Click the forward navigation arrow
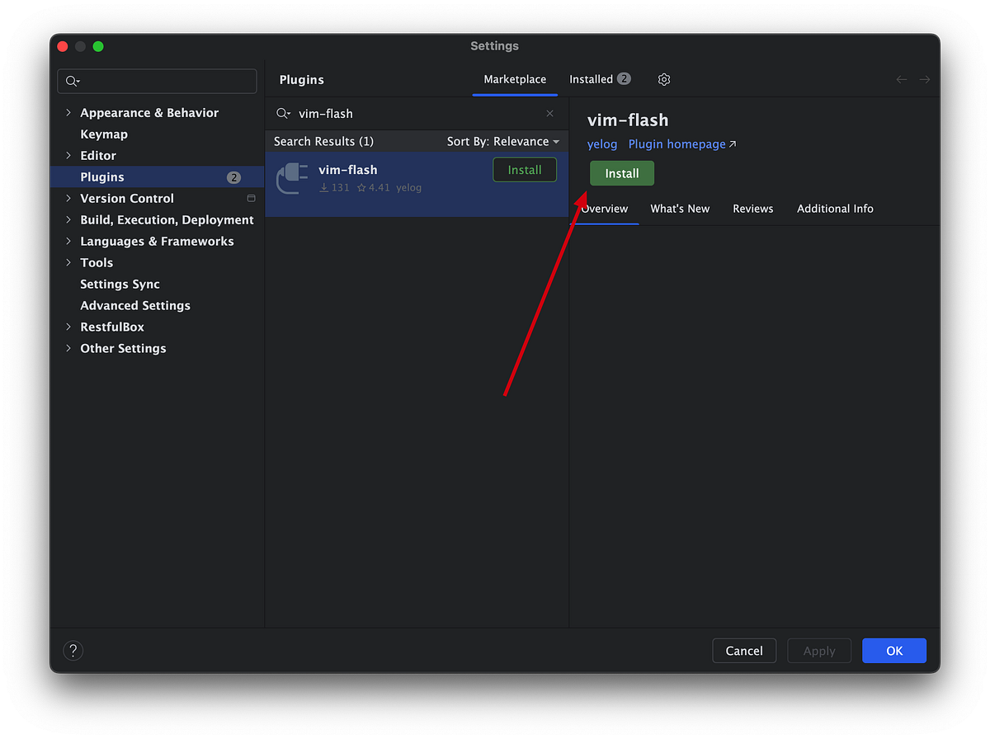The height and width of the screenshot is (739, 990). (x=924, y=79)
